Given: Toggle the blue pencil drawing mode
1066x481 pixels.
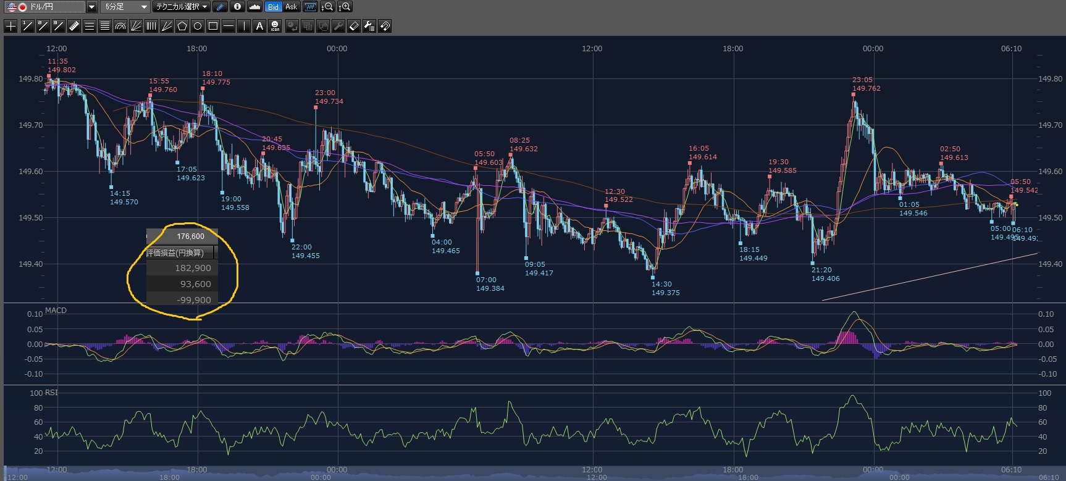Looking at the screenshot, I should (x=220, y=7).
